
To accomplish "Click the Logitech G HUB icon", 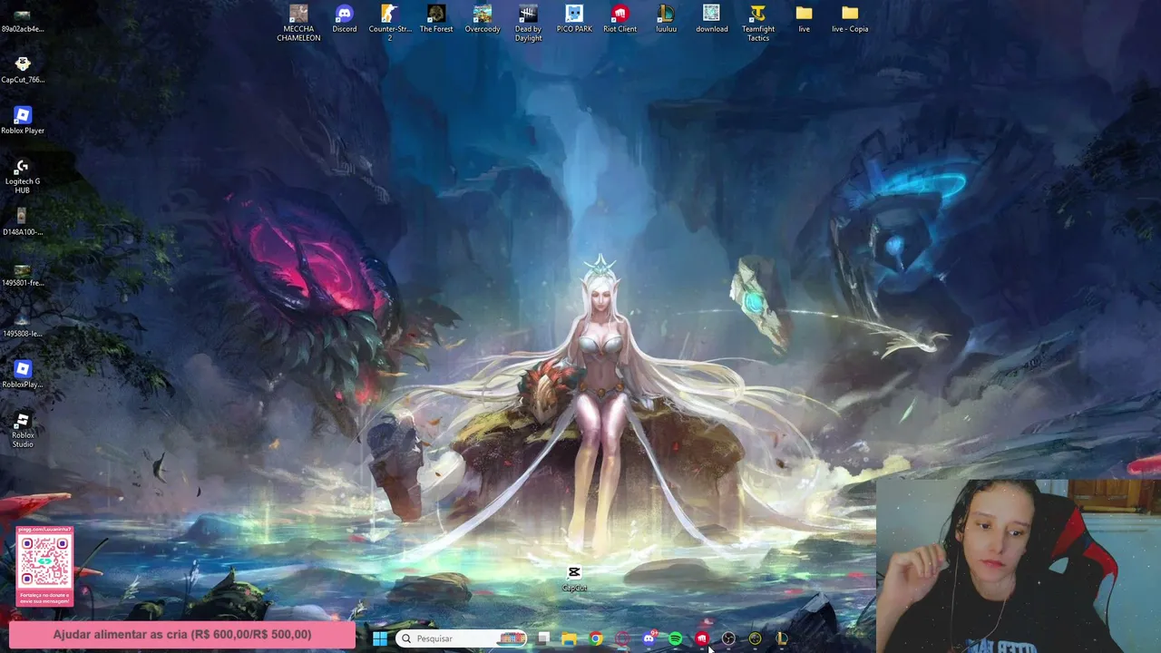I will (x=23, y=176).
